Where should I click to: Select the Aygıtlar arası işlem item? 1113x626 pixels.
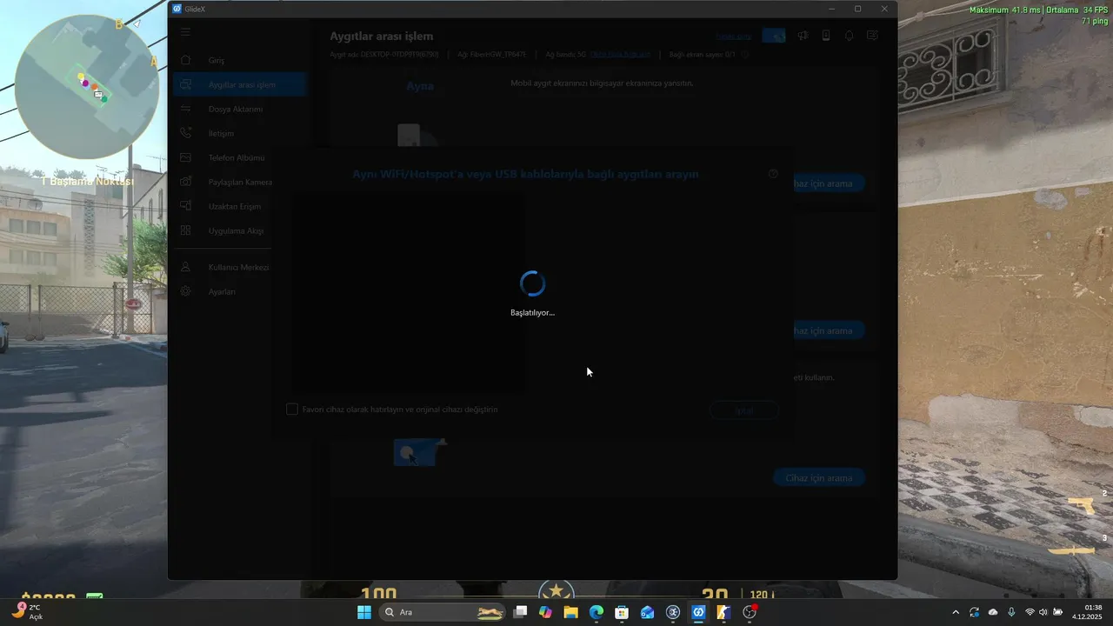[x=239, y=84]
